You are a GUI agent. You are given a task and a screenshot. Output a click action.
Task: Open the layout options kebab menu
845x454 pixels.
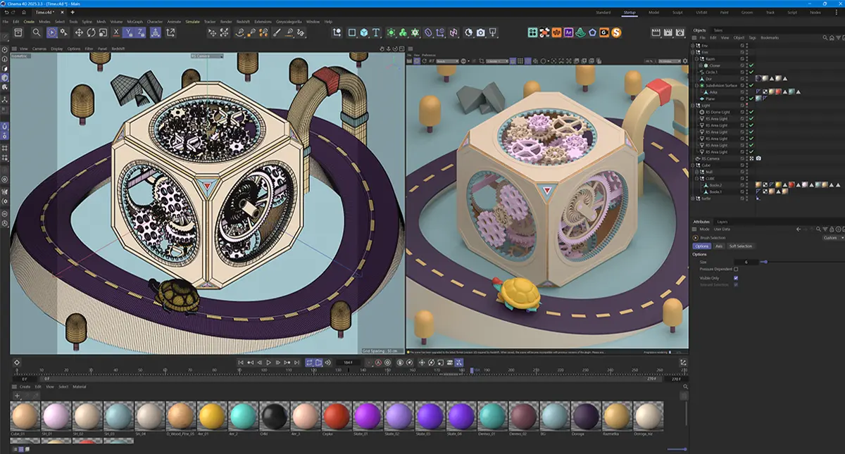[835, 12]
